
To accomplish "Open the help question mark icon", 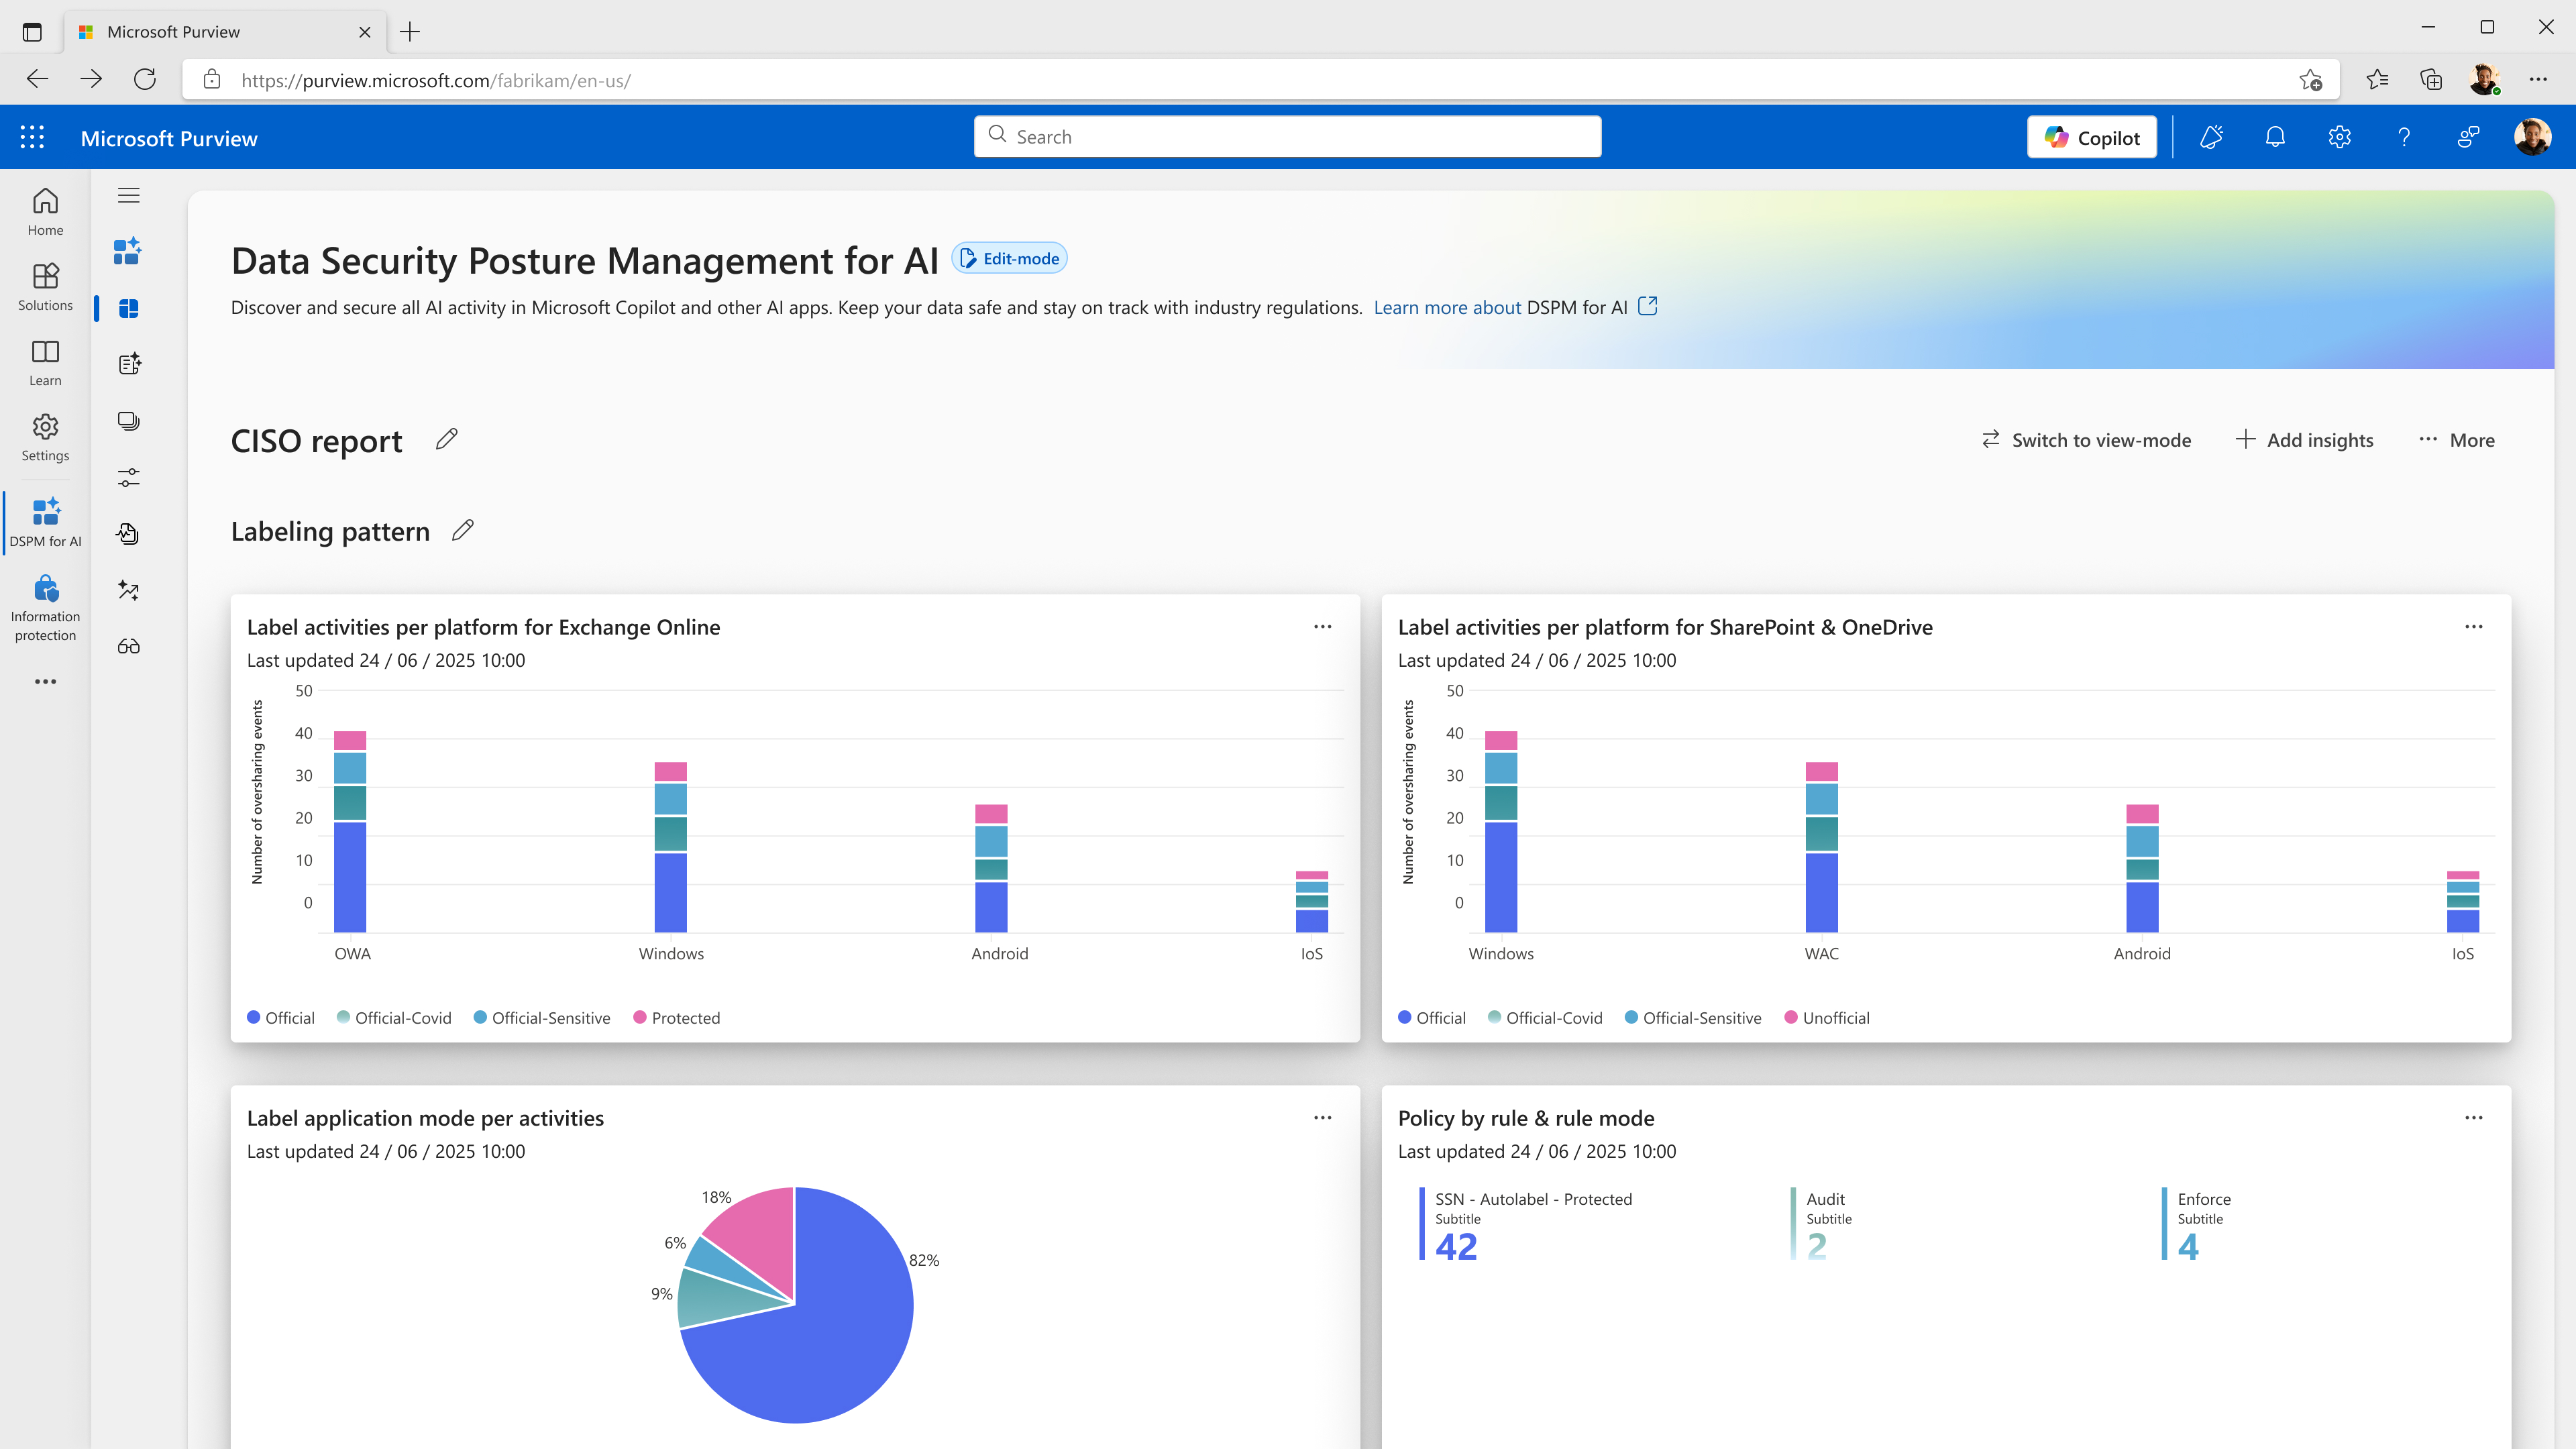I will [x=2404, y=137].
